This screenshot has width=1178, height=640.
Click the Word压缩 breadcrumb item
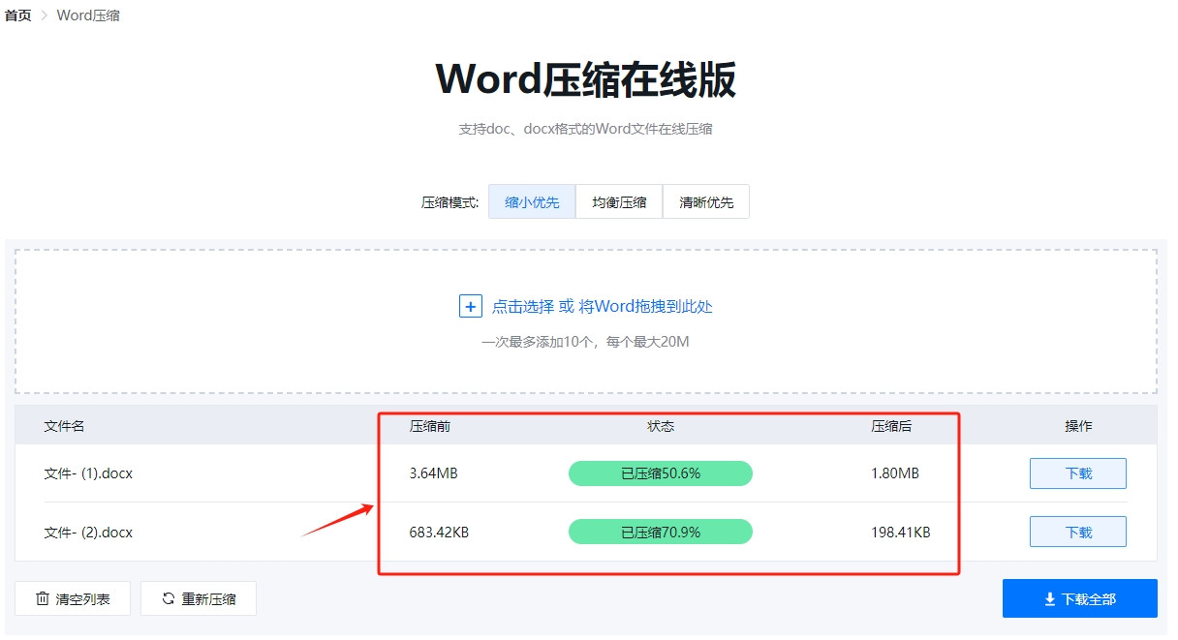tap(88, 15)
